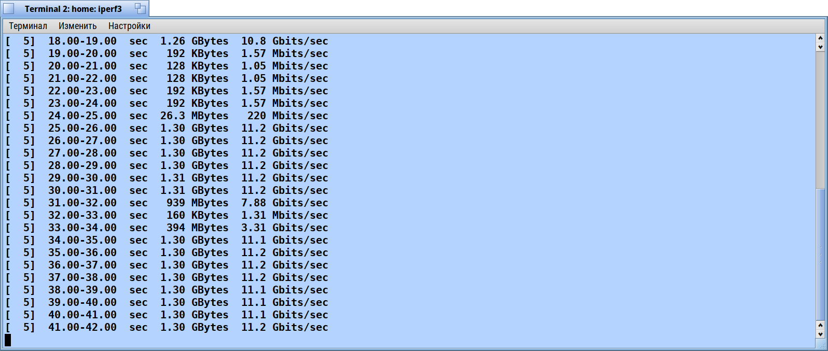
Task: Click the 38.00-39.00 interval text
Action: pos(82,290)
